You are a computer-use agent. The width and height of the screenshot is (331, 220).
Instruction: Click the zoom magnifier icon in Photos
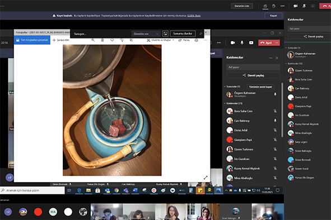pyautogui.click(x=93, y=40)
